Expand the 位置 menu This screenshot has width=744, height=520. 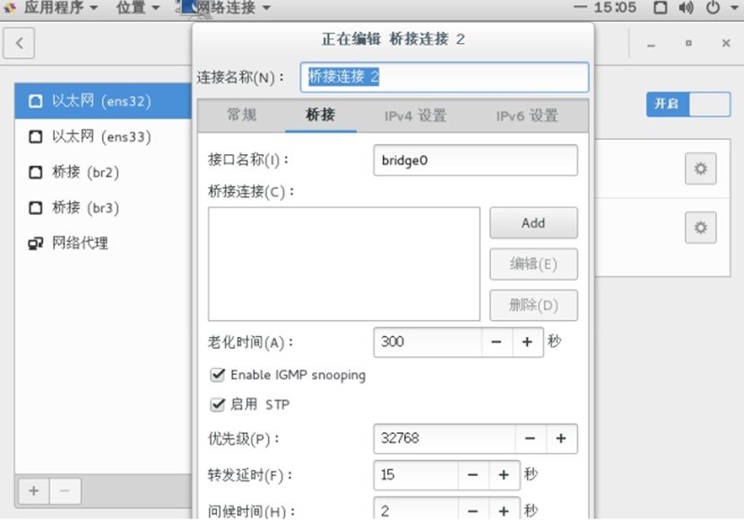[137, 8]
